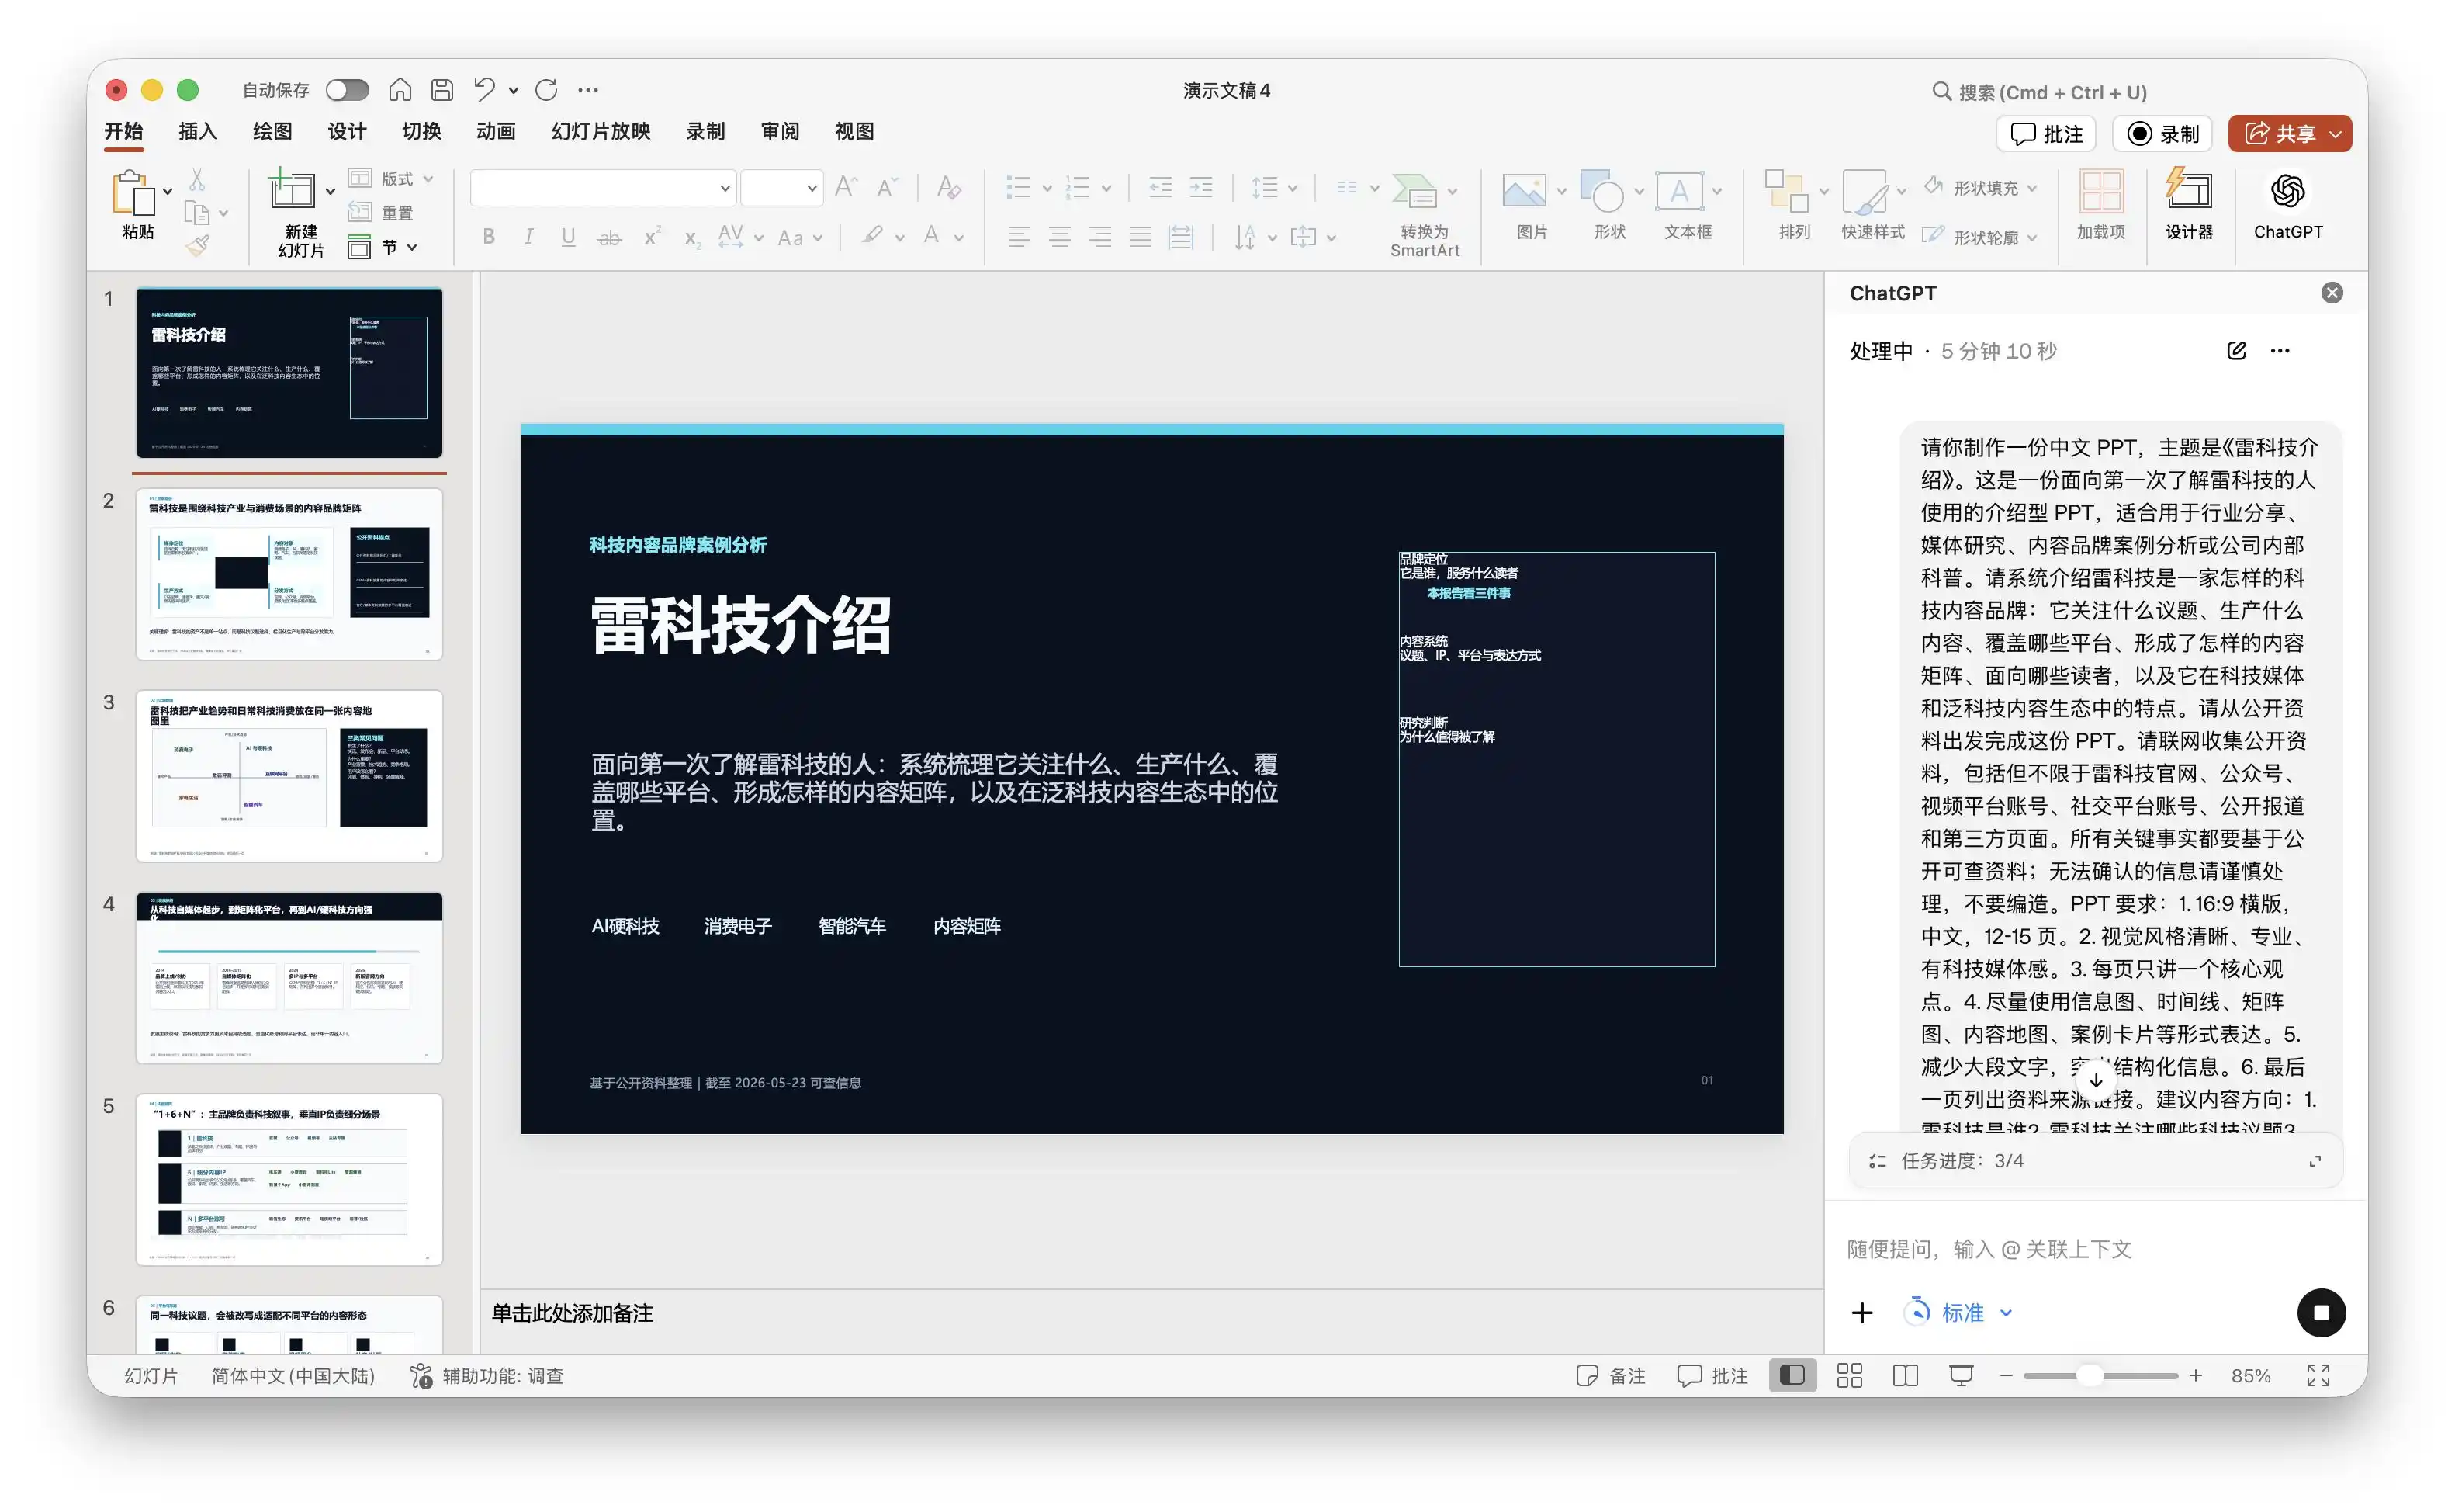Open the font name dropdown

pyautogui.click(x=725, y=188)
